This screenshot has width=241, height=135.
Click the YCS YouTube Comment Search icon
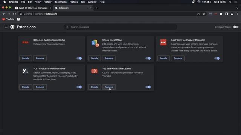click(x=25, y=71)
